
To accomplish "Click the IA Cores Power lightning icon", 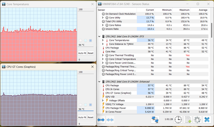I will [x=103, y=112].
